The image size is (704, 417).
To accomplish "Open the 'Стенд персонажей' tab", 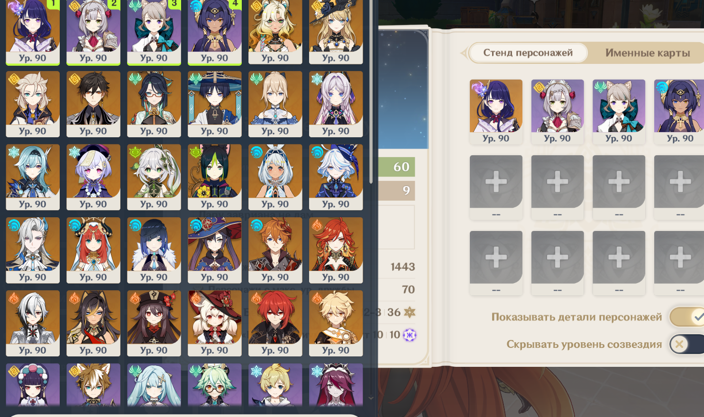I will pyautogui.click(x=528, y=53).
